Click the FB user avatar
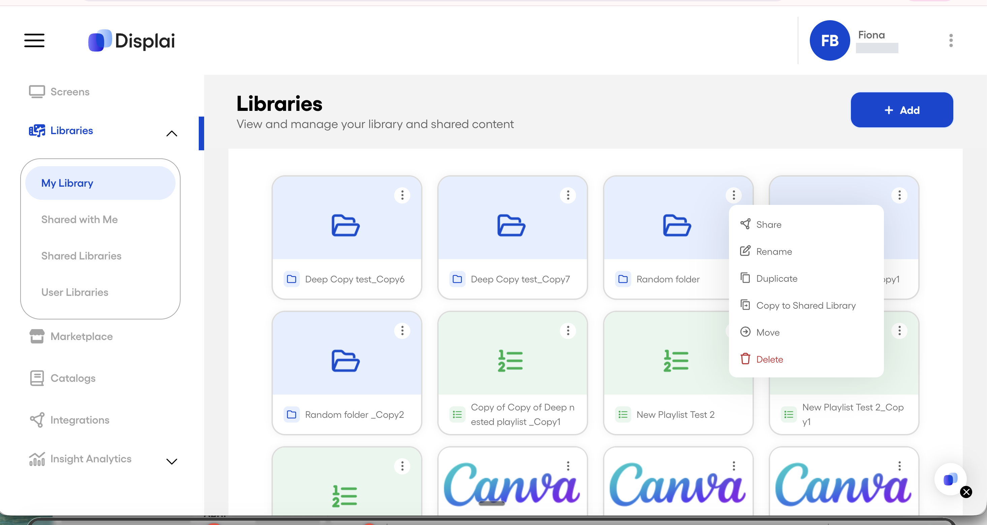This screenshot has height=525, width=987. [x=830, y=40]
